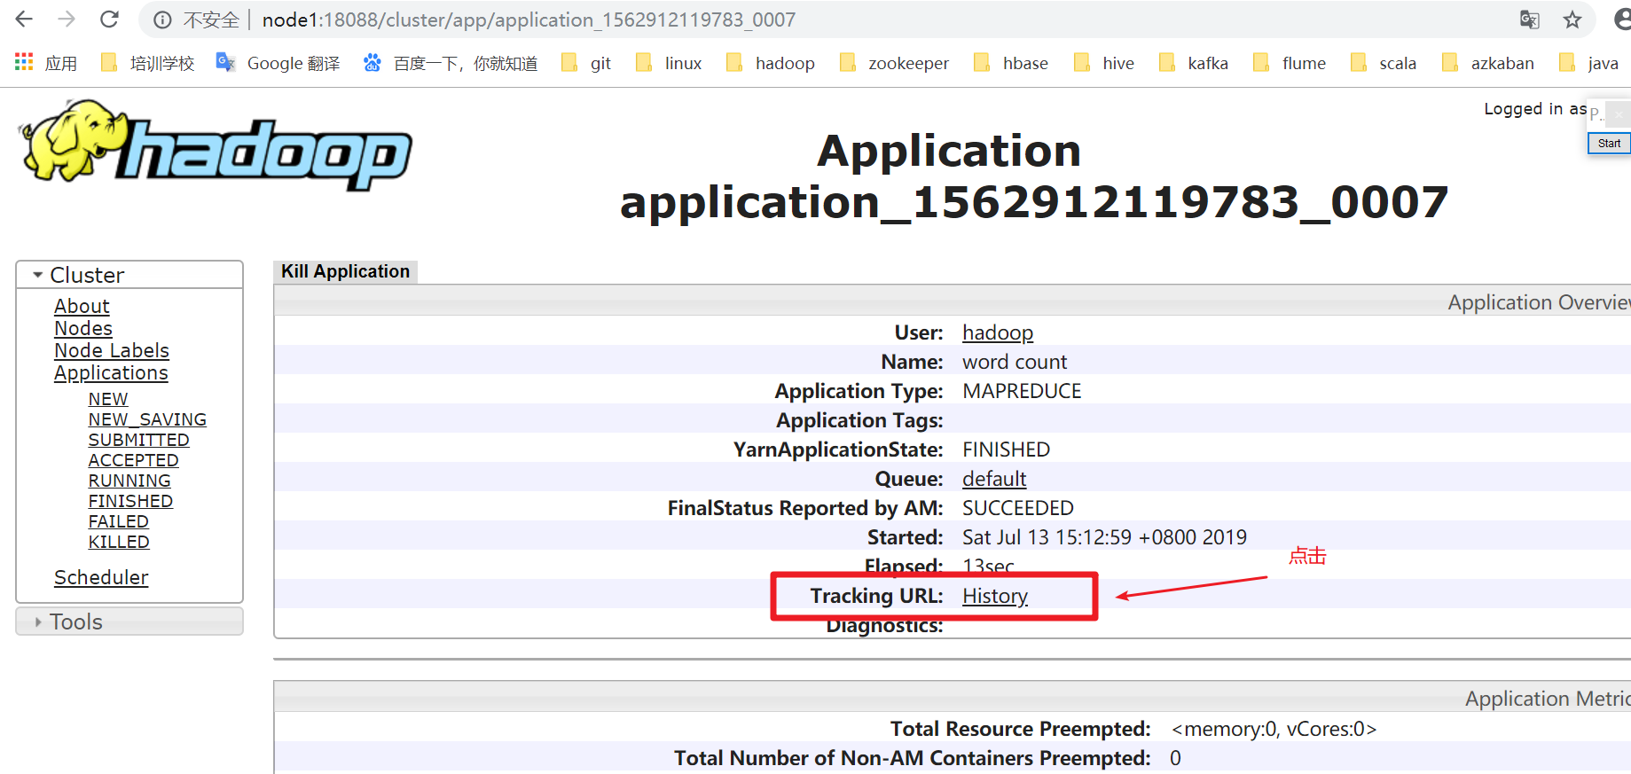Viewport: 1631px width, 774px height.
Task: Open the Nodes link
Action: (x=83, y=328)
